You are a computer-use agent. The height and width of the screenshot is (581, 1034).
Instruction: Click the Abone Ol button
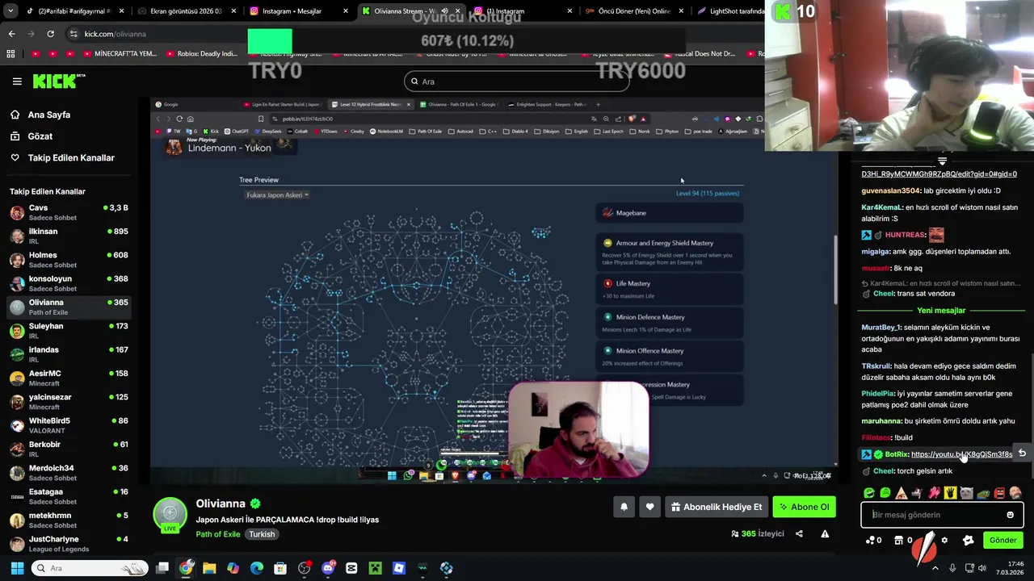(804, 507)
